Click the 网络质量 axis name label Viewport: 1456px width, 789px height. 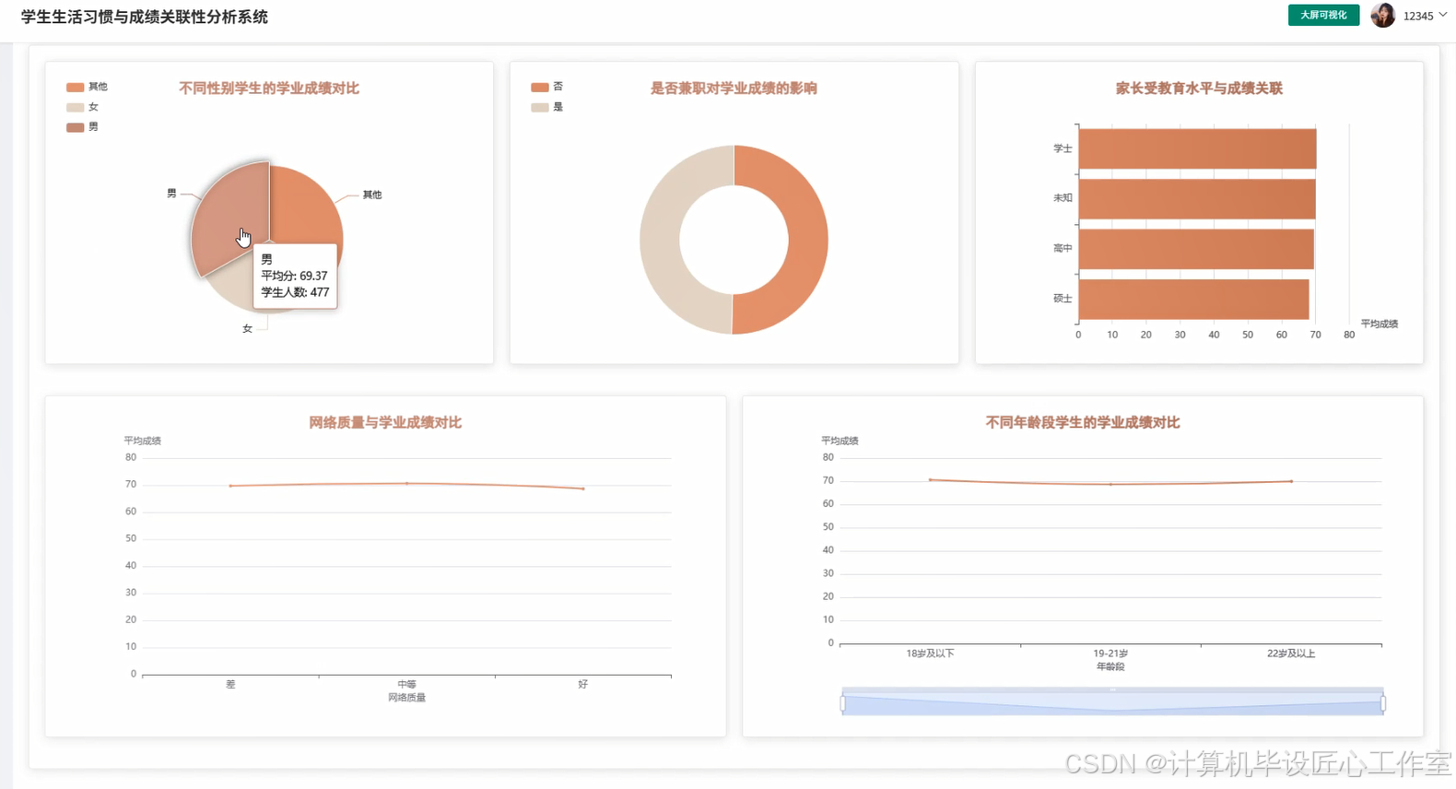(x=406, y=698)
